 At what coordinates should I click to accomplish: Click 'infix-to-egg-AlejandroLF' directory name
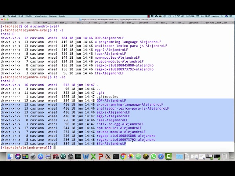[120, 124]
